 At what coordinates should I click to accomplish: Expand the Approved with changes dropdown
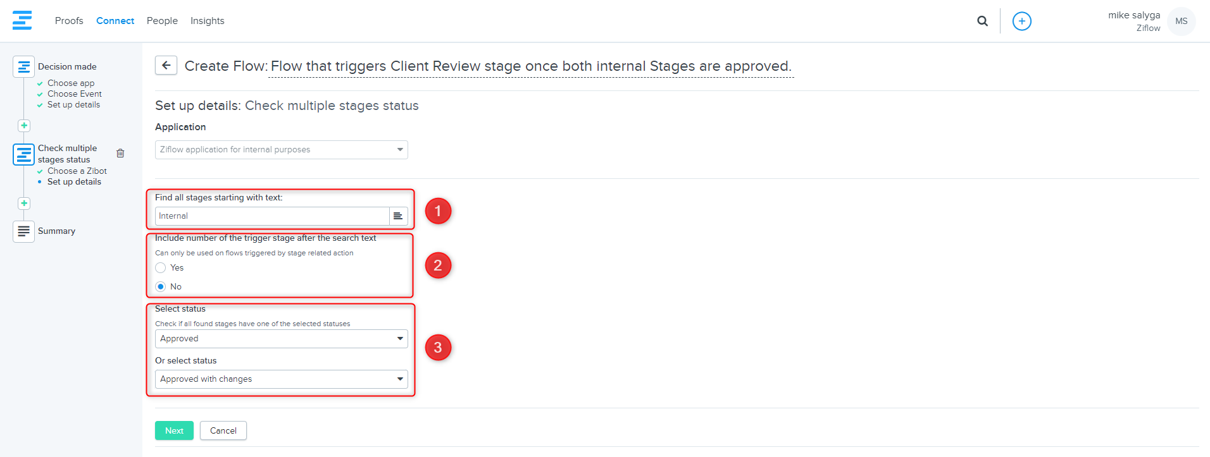click(281, 379)
